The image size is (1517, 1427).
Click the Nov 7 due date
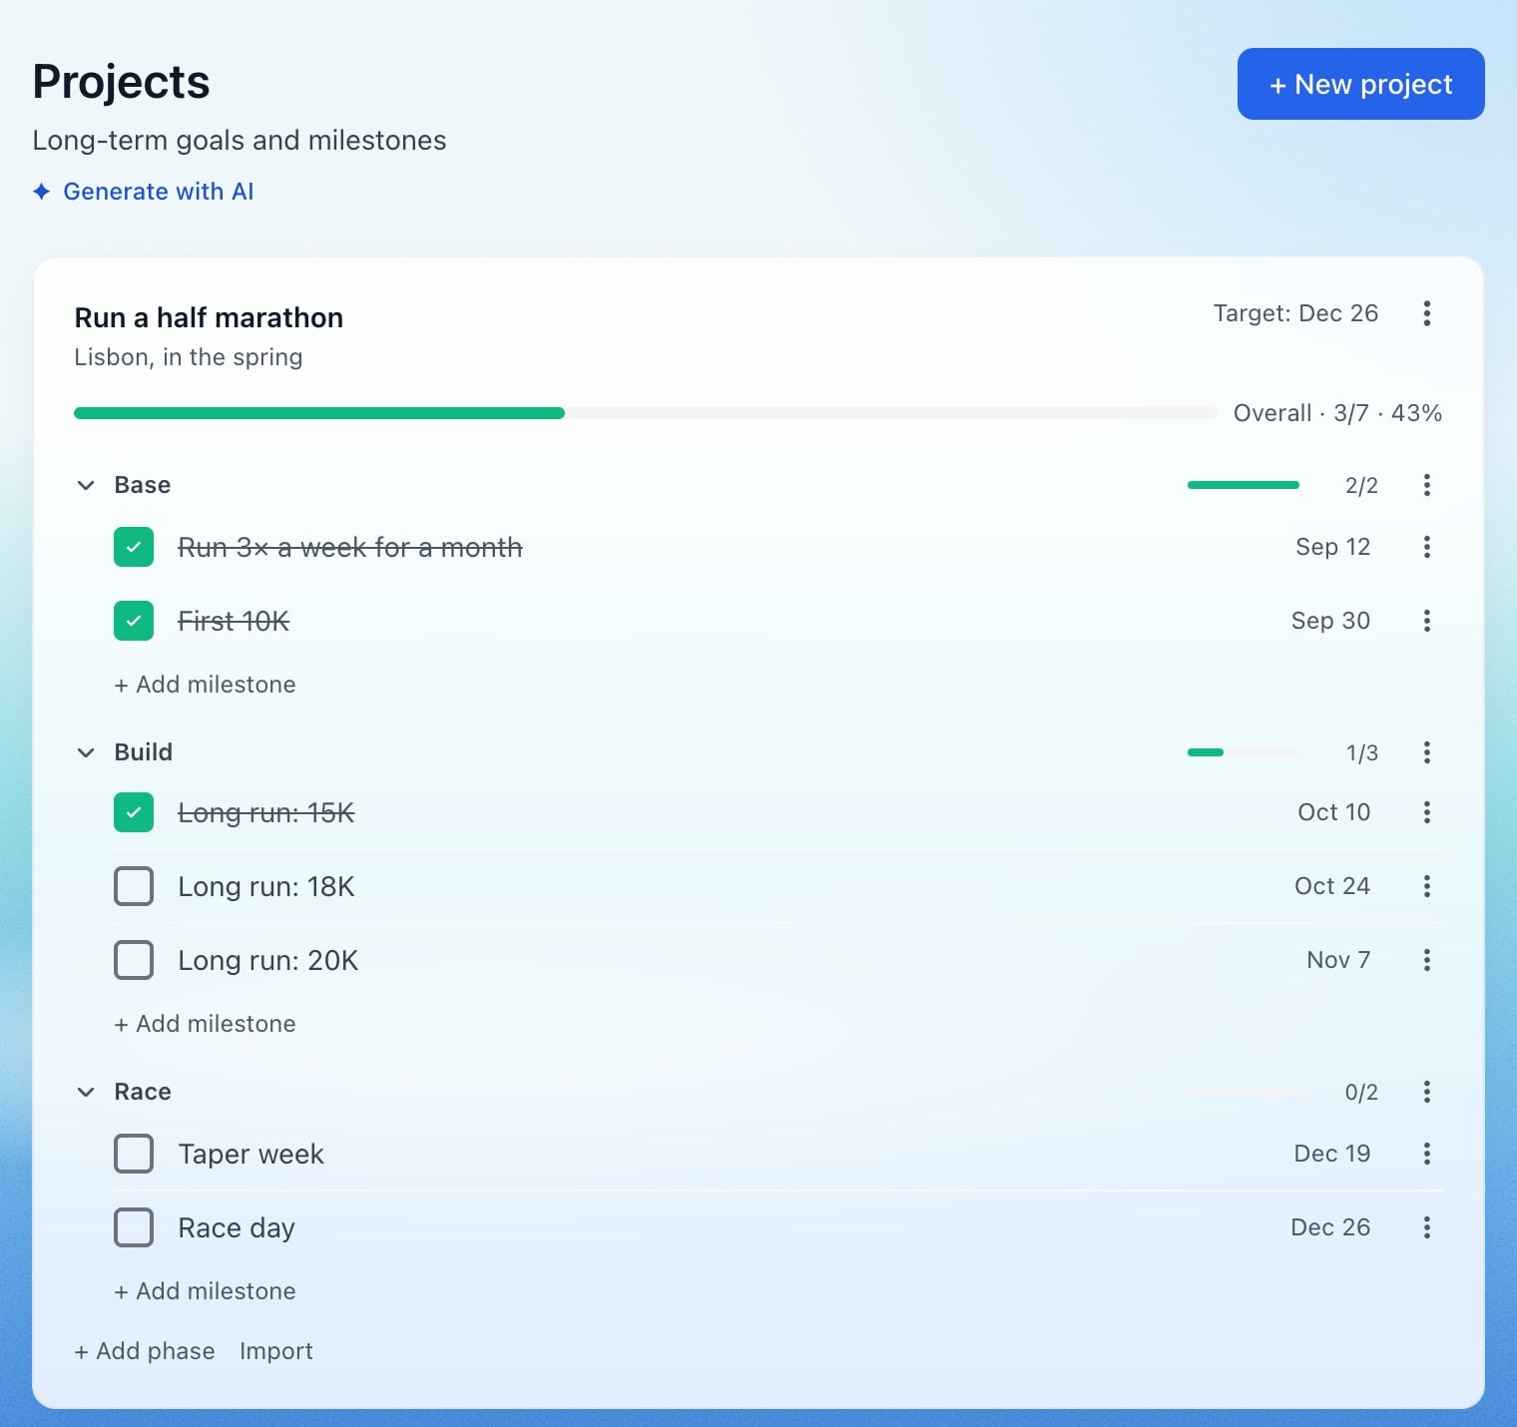(1338, 960)
